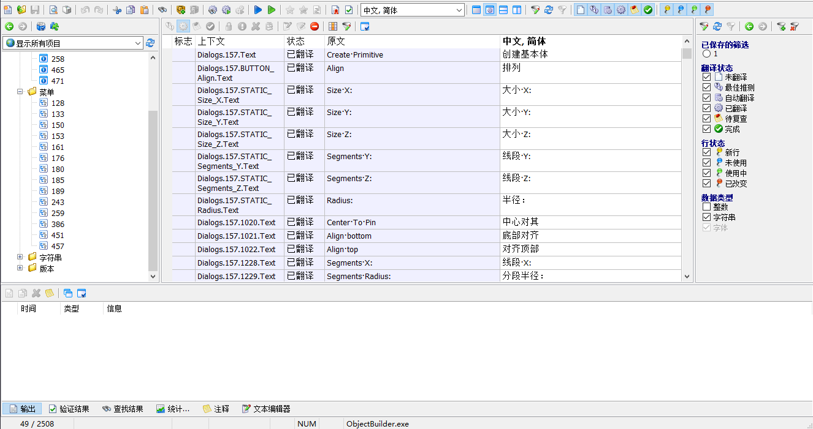Viewport: 813px width, 429px height.
Task: Click the 上下文 column header
Action: pyautogui.click(x=240, y=42)
